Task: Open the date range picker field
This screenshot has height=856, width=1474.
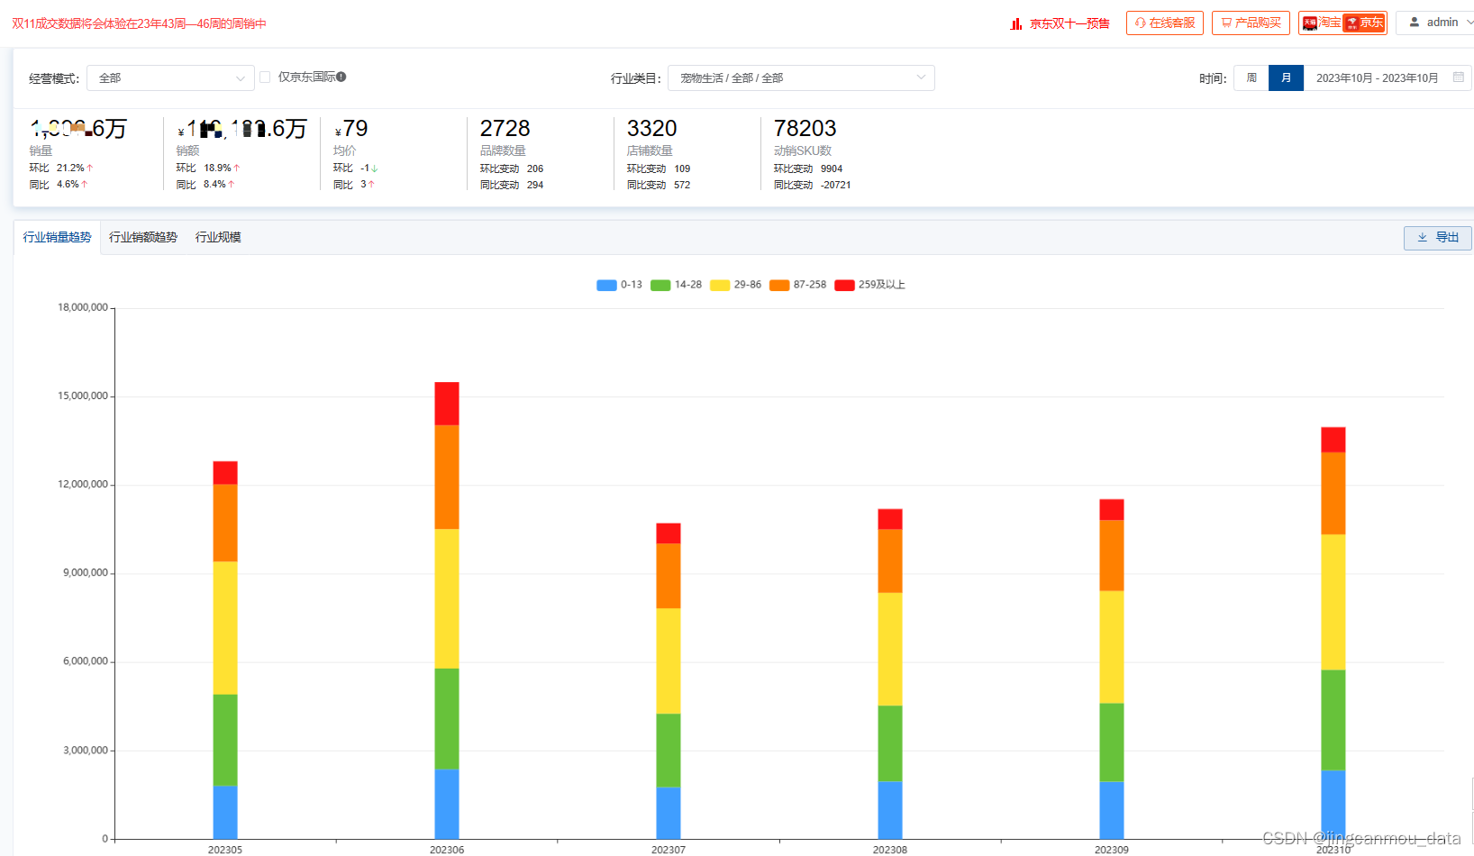Action: (1388, 78)
